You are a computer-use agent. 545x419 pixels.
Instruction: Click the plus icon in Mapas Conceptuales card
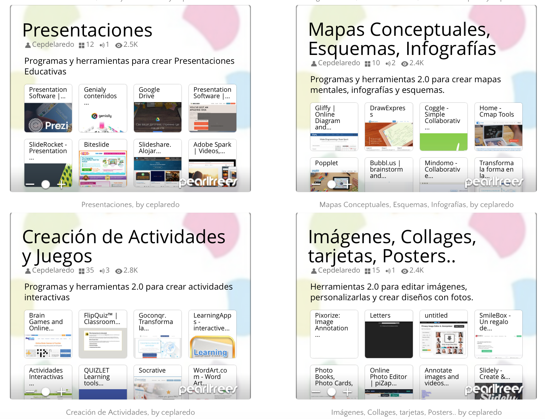click(x=347, y=184)
